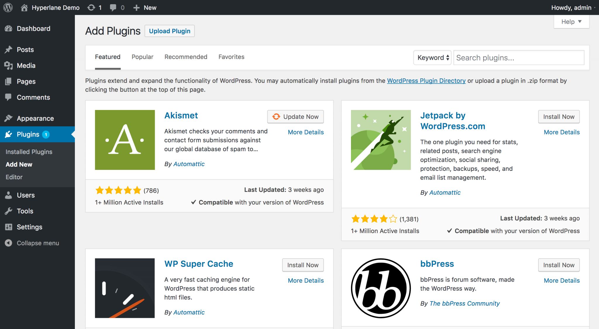
Task: Click the WordPress logo icon
Action: tap(9, 7)
